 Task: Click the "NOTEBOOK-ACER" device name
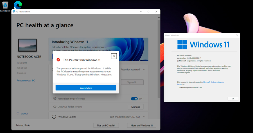point(29,57)
